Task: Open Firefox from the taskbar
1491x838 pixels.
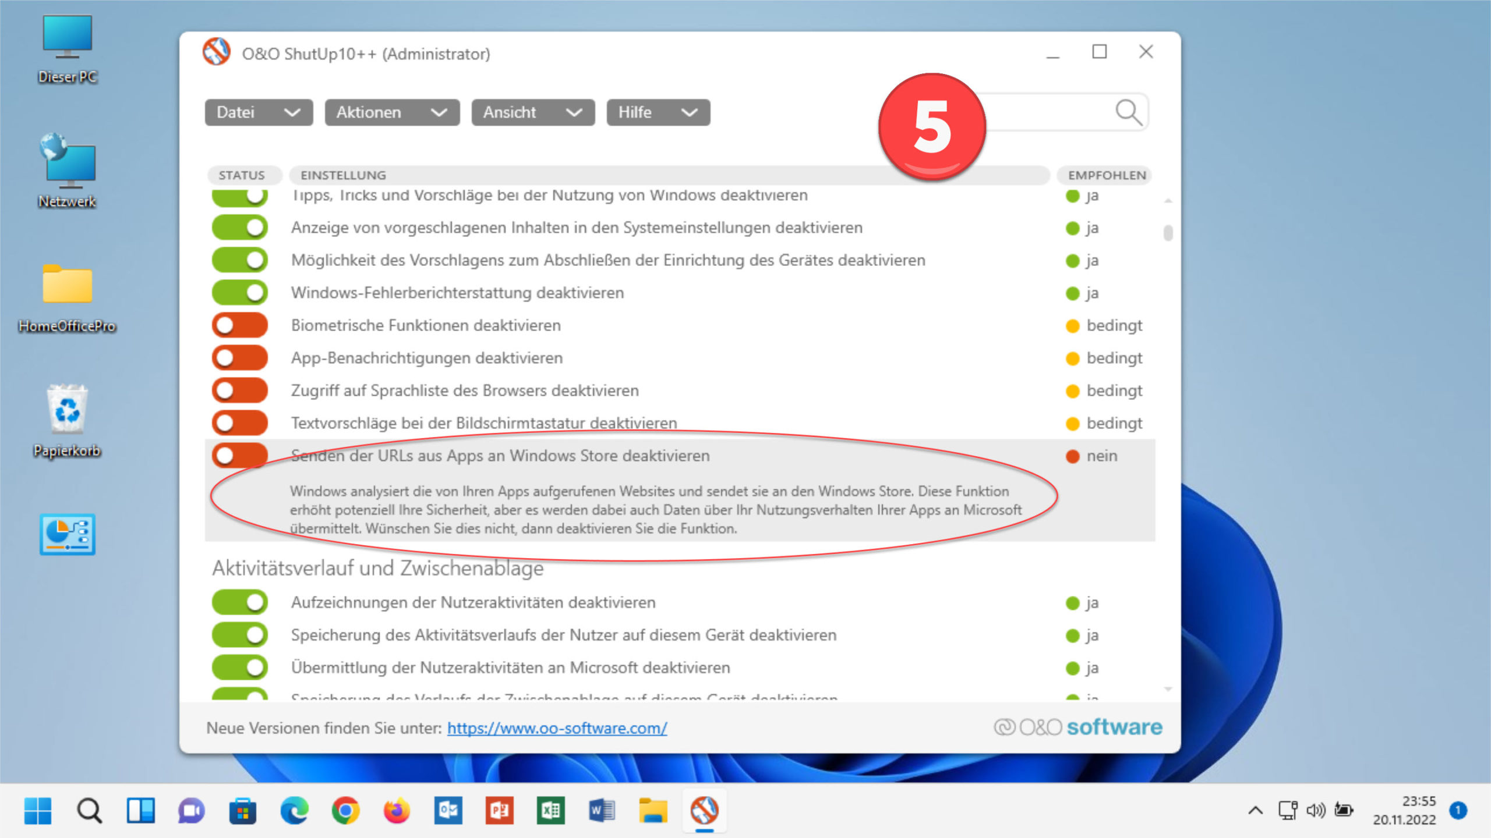Action: tap(395, 809)
